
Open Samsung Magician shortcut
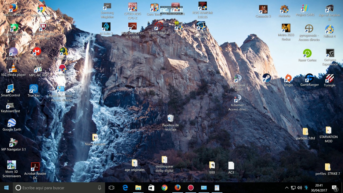click(x=107, y=11)
